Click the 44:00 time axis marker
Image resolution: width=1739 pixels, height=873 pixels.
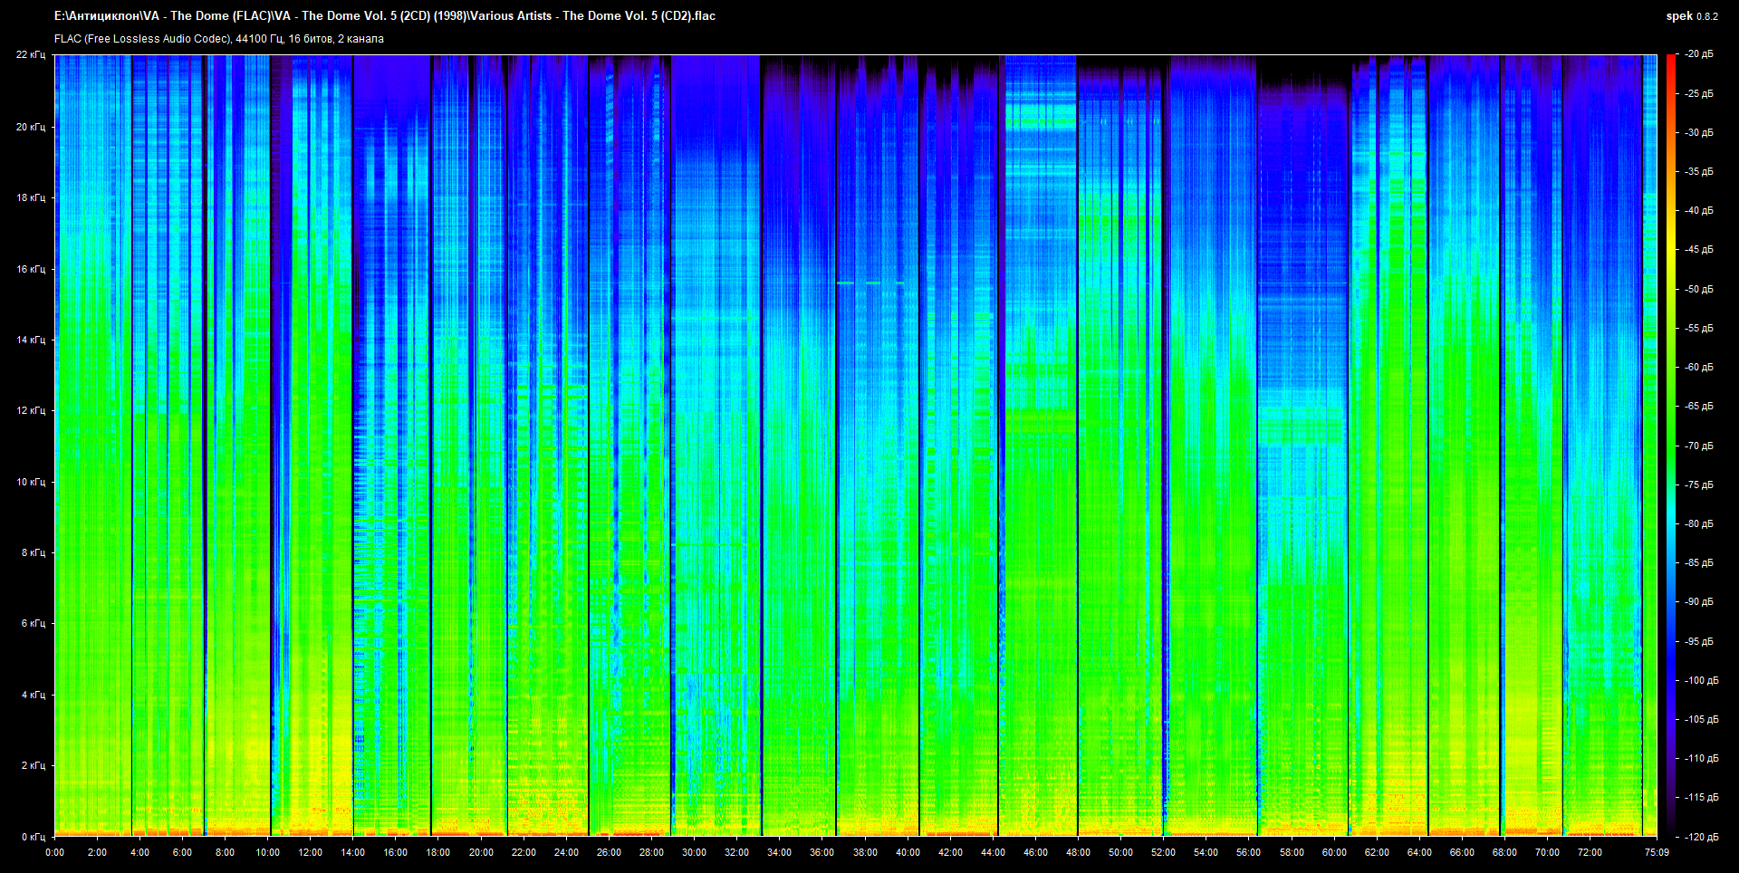(993, 852)
